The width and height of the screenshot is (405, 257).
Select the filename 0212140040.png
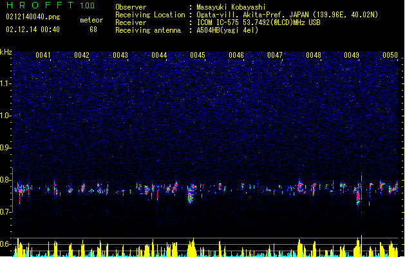coord(33,17)
